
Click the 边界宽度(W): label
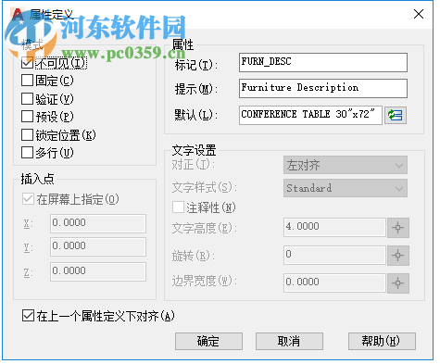click(205, 281)
